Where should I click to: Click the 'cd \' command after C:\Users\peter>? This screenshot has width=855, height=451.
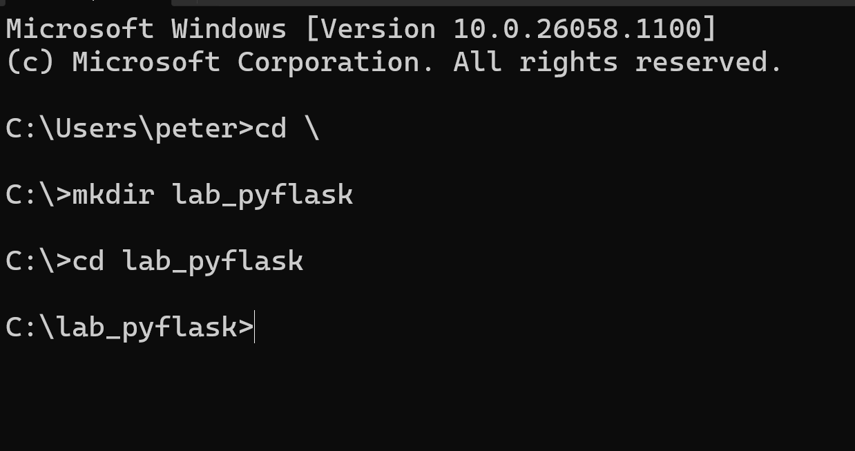click(x=287, y=128)
